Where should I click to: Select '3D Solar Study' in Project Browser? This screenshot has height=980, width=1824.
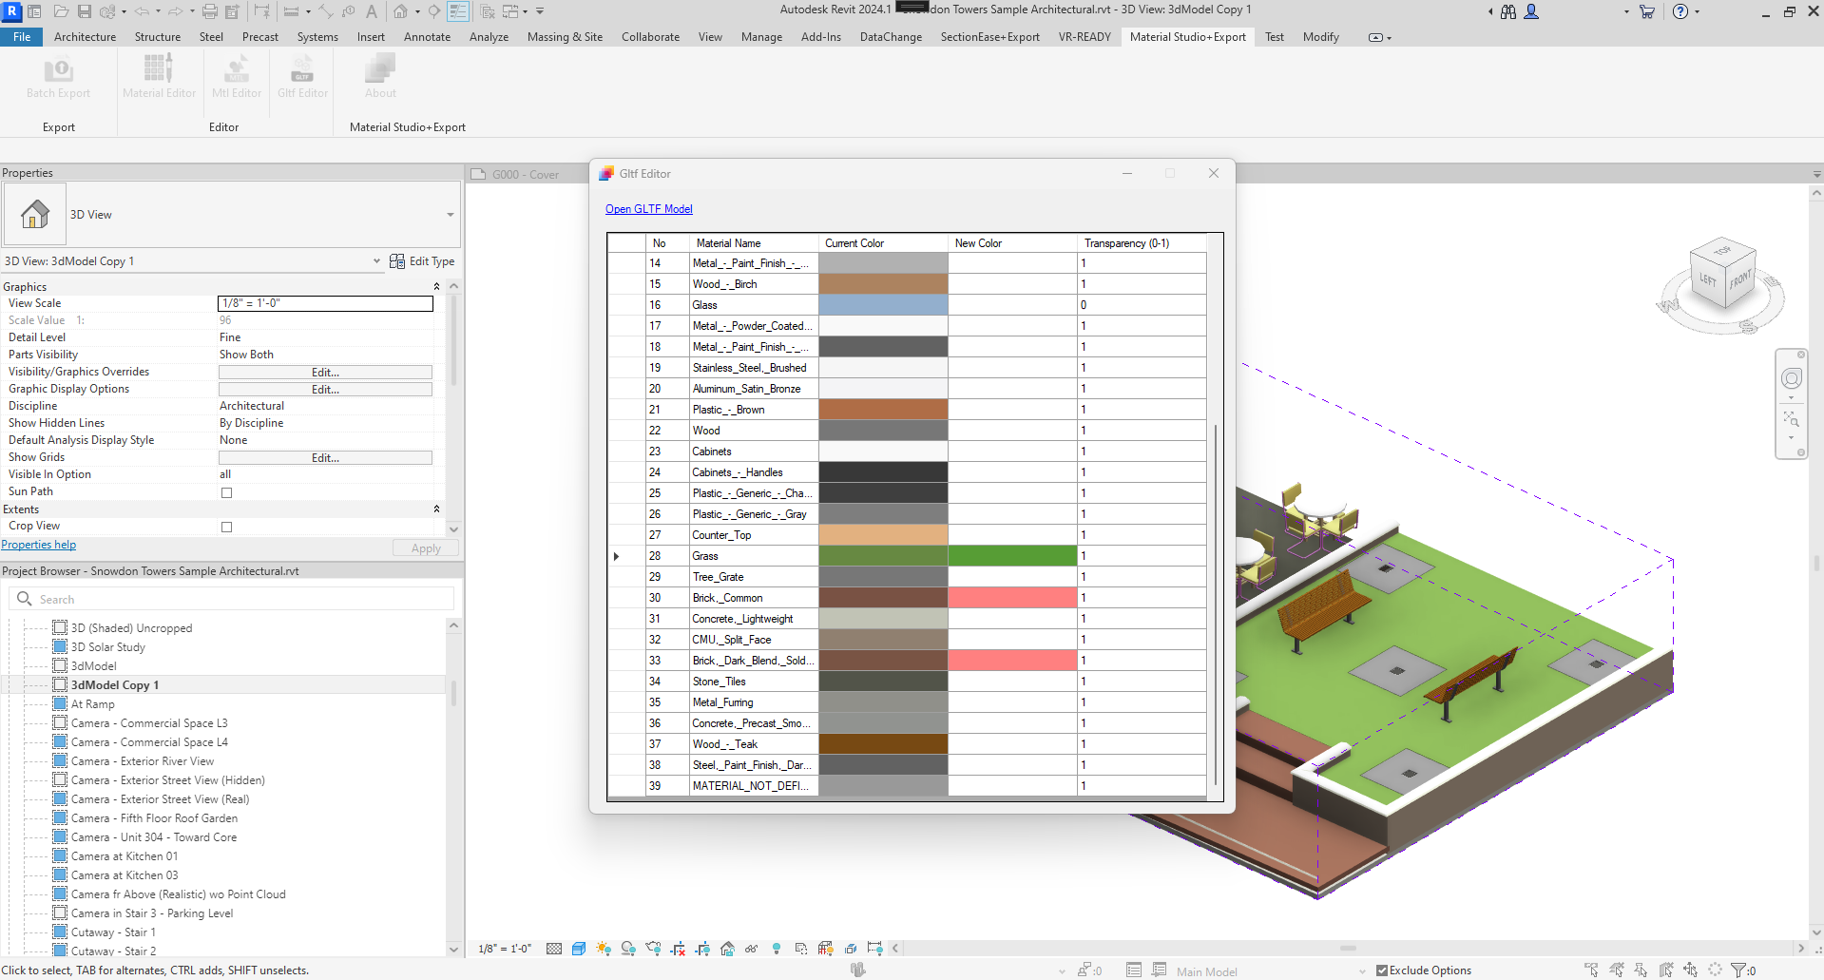click(107, 647)
